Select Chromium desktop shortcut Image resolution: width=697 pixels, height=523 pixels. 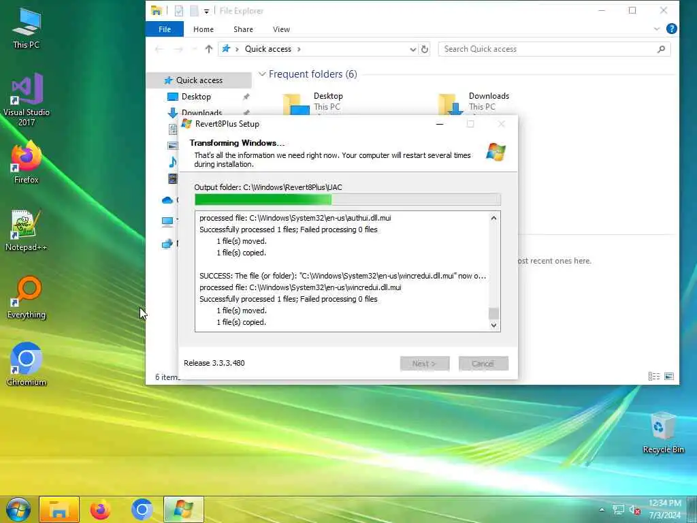click(27, 364)
